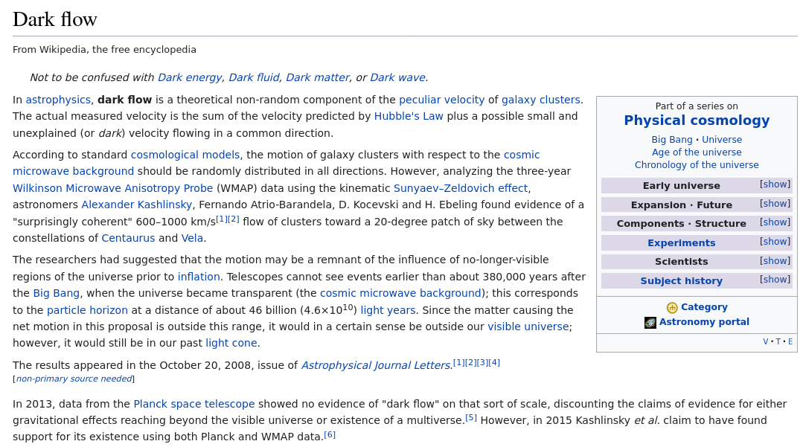
Task: Click citation [2] after 600–1000 km/s
Action: point(234,219)
